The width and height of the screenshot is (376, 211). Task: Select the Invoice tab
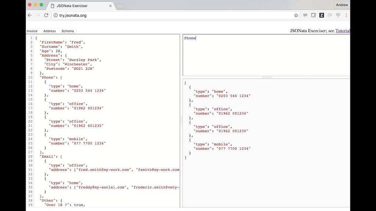click(32, 31)
